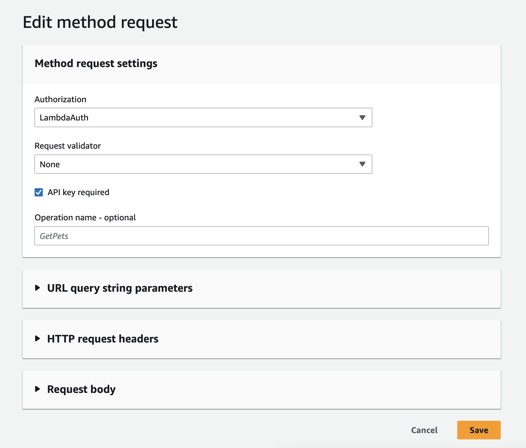Click the Authorization dropdown arrow icon
This screenshot has width=526, height=448.
point(362,117)
